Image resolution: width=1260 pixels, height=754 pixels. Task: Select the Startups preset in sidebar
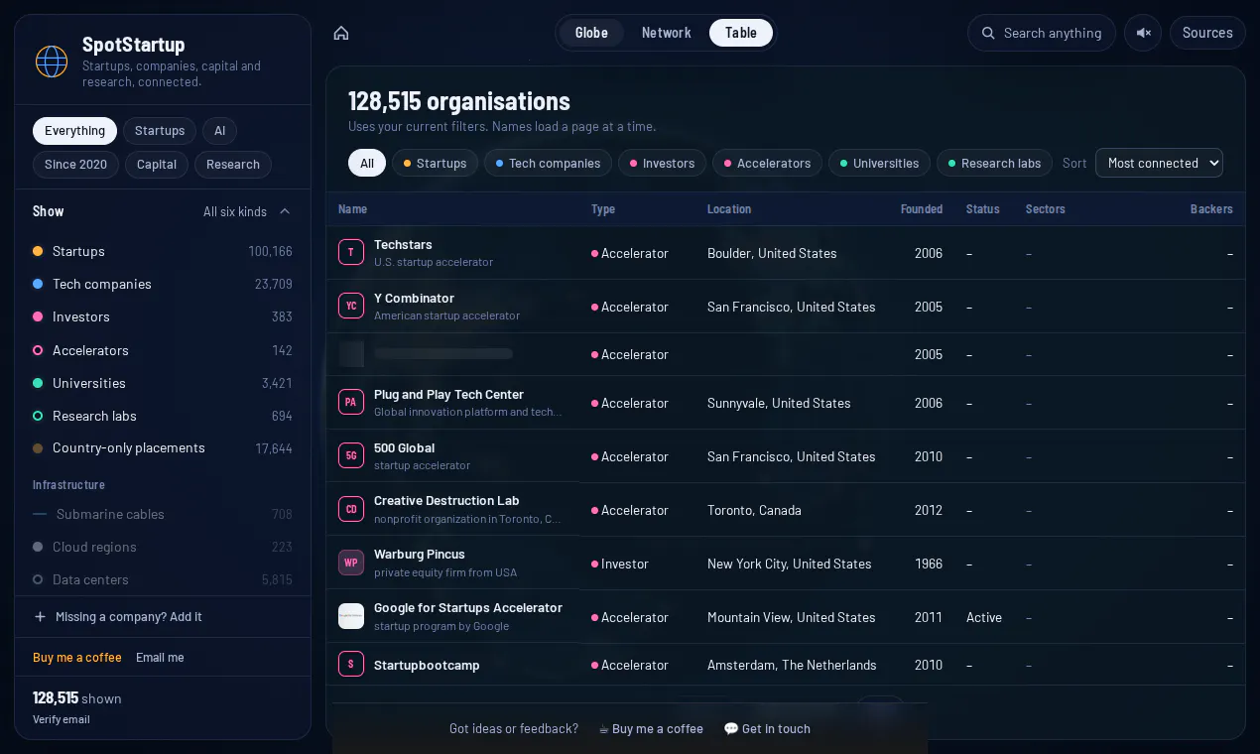pos(160,131)
